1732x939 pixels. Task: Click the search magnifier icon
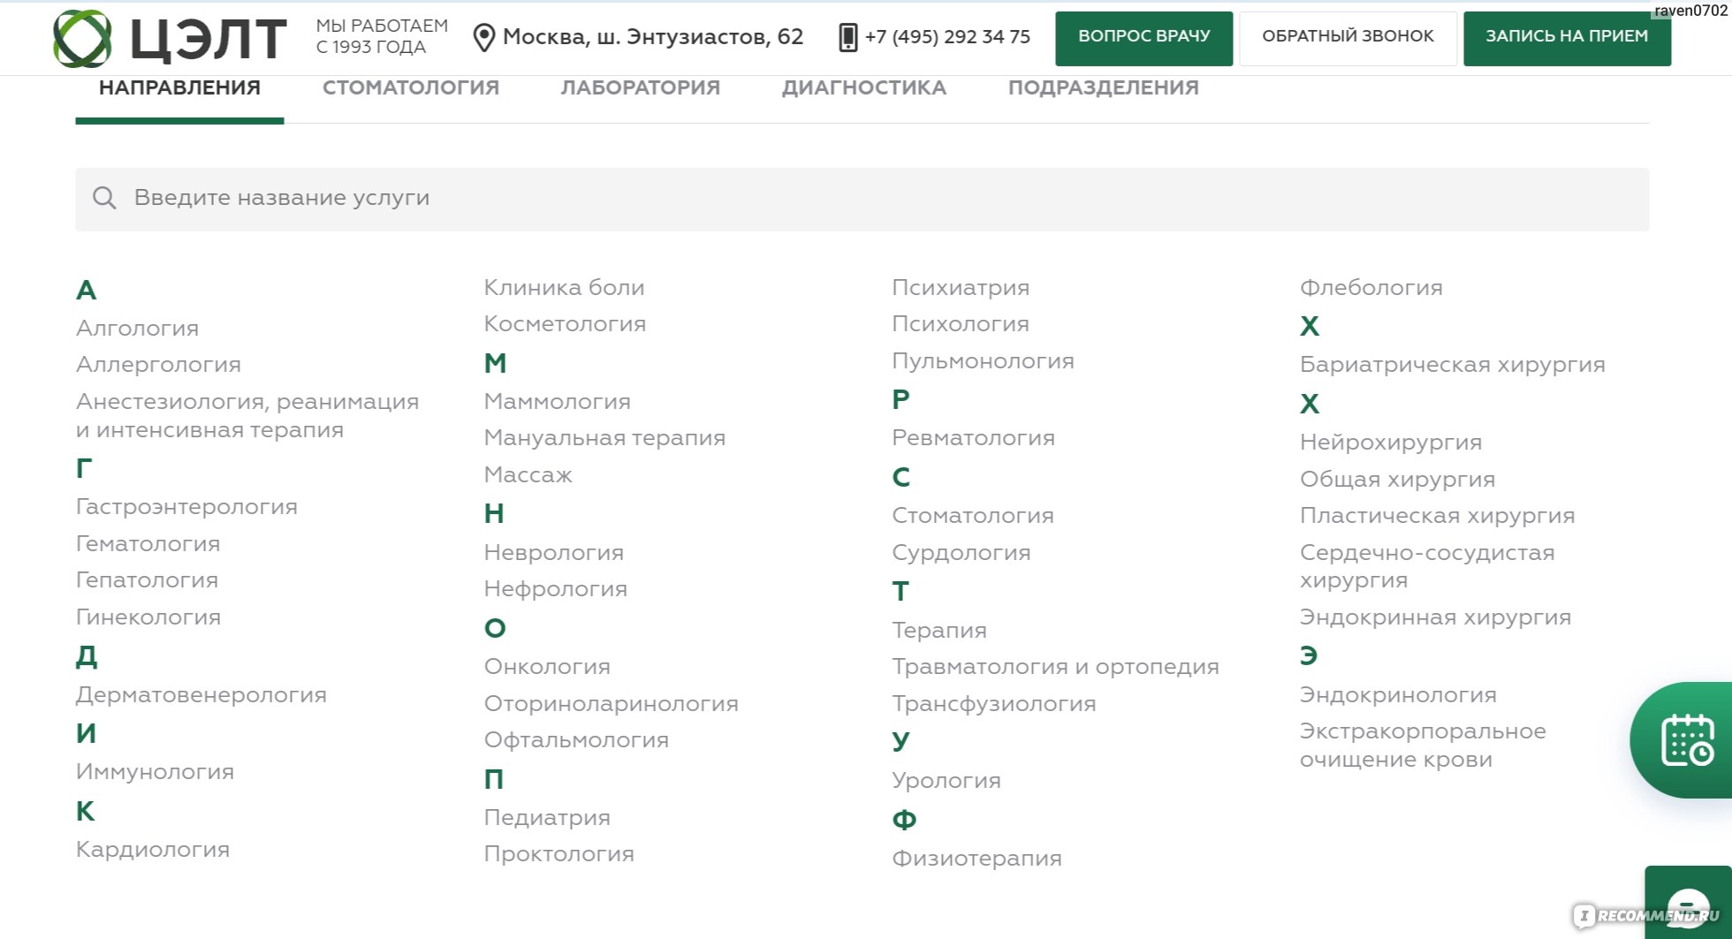[104, 198]
